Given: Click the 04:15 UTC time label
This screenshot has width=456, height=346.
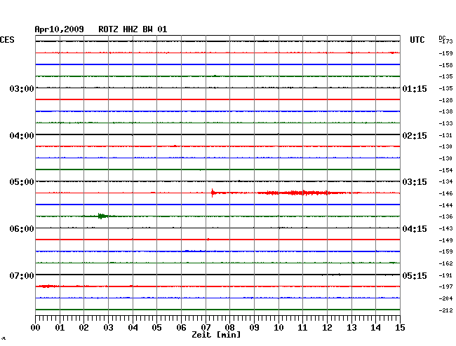Looking at the screenshot, I should (415, 229).
